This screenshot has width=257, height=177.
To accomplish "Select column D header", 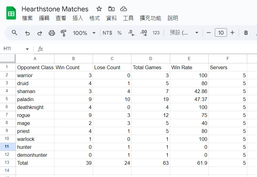I will (151, 58).
